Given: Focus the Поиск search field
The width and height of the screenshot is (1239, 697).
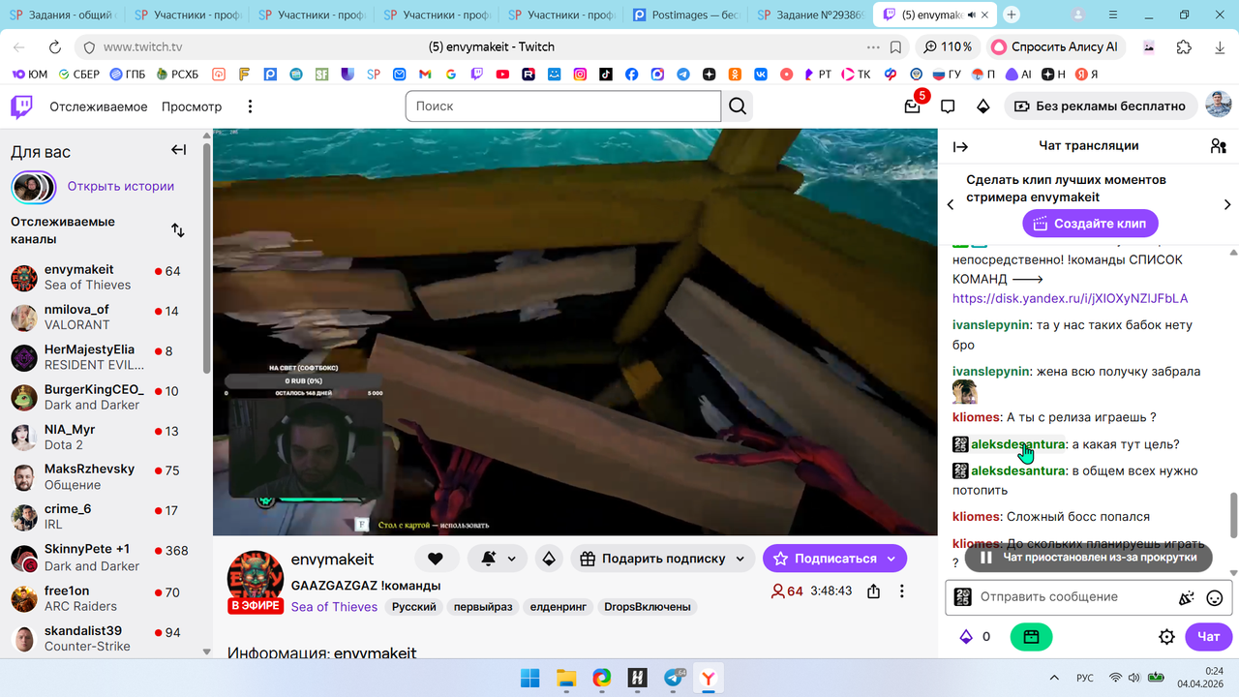Looking at the screenshot, I should 563,106.
